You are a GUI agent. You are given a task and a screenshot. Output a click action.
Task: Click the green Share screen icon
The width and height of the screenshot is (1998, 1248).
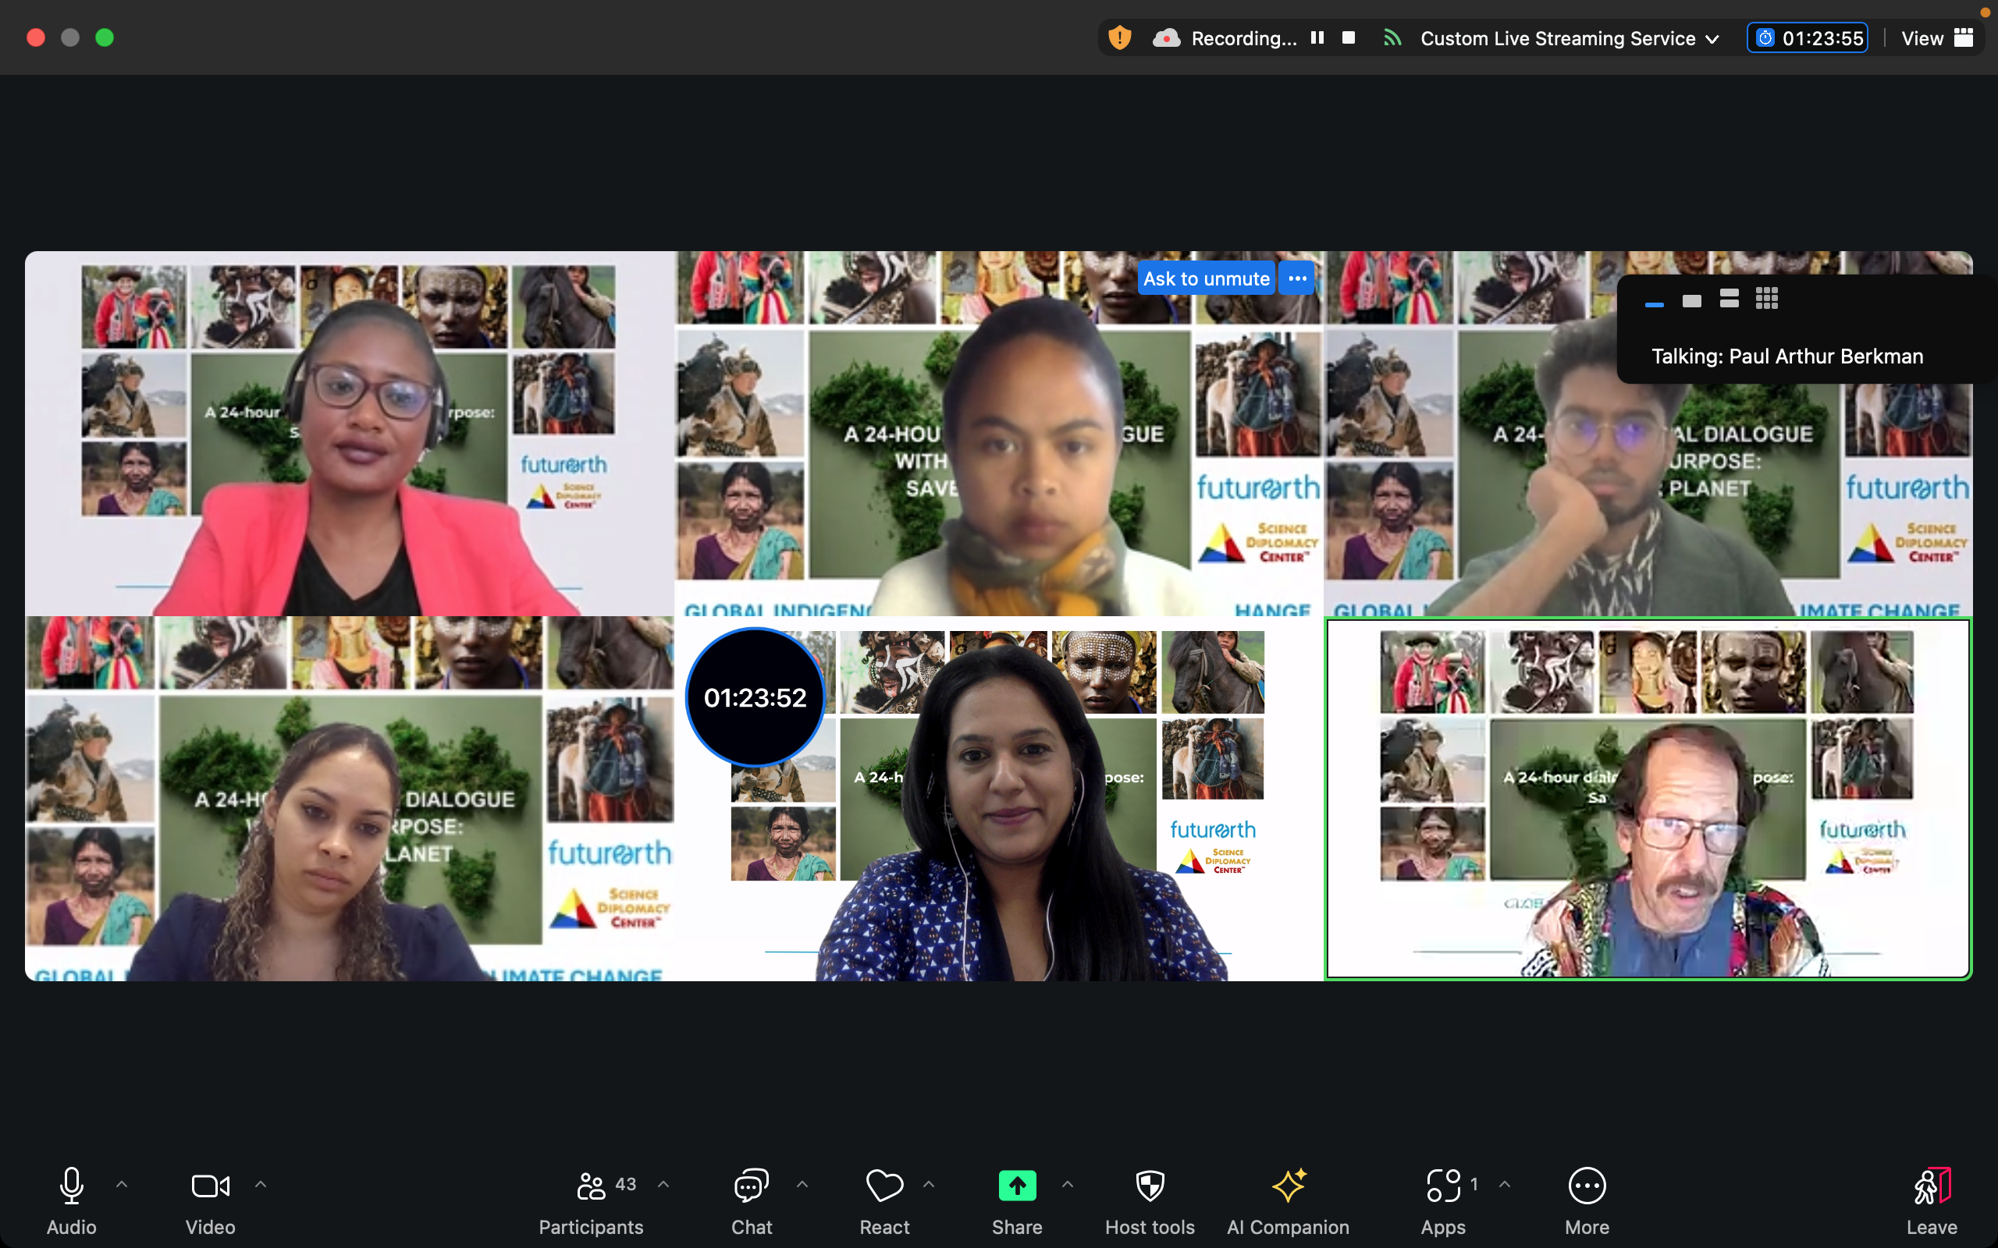(1016, 1187)
